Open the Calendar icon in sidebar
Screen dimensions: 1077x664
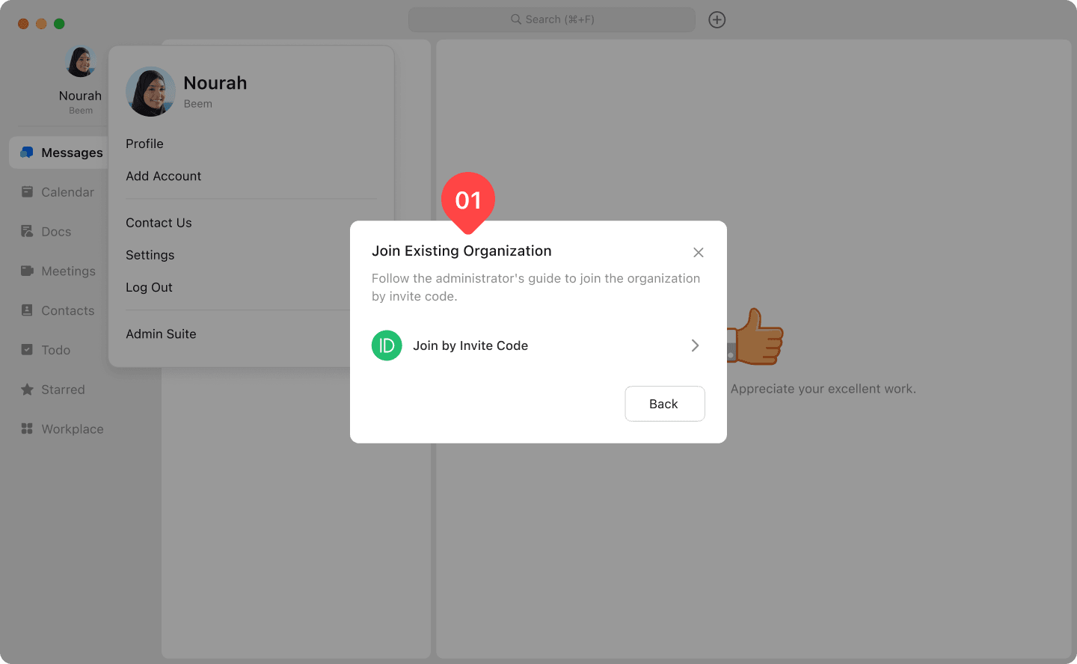pos(27,192)
